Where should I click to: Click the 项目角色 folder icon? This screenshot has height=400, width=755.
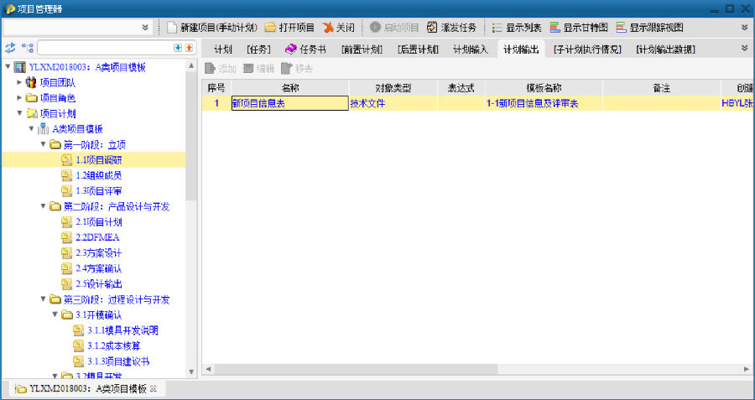pos(31,98)
